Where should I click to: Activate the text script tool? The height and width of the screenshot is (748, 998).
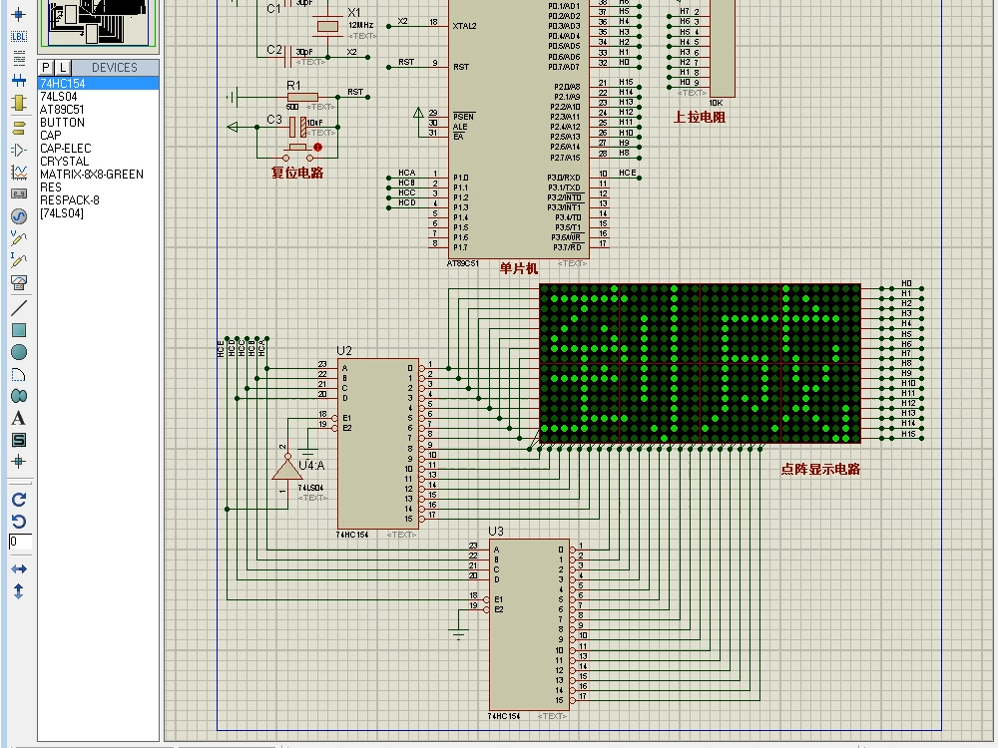coord(19,58)
